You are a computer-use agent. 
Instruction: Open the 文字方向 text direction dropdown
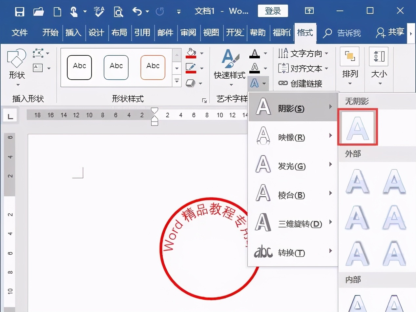click(x=303, y=53)
